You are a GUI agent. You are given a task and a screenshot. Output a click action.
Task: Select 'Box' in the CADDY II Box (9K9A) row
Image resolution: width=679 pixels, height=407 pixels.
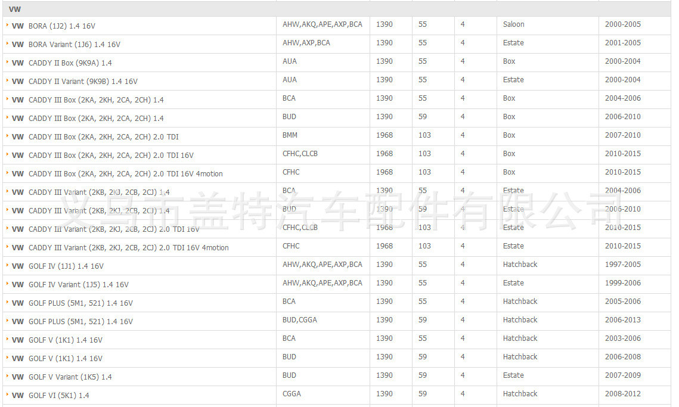pos(509,61)
